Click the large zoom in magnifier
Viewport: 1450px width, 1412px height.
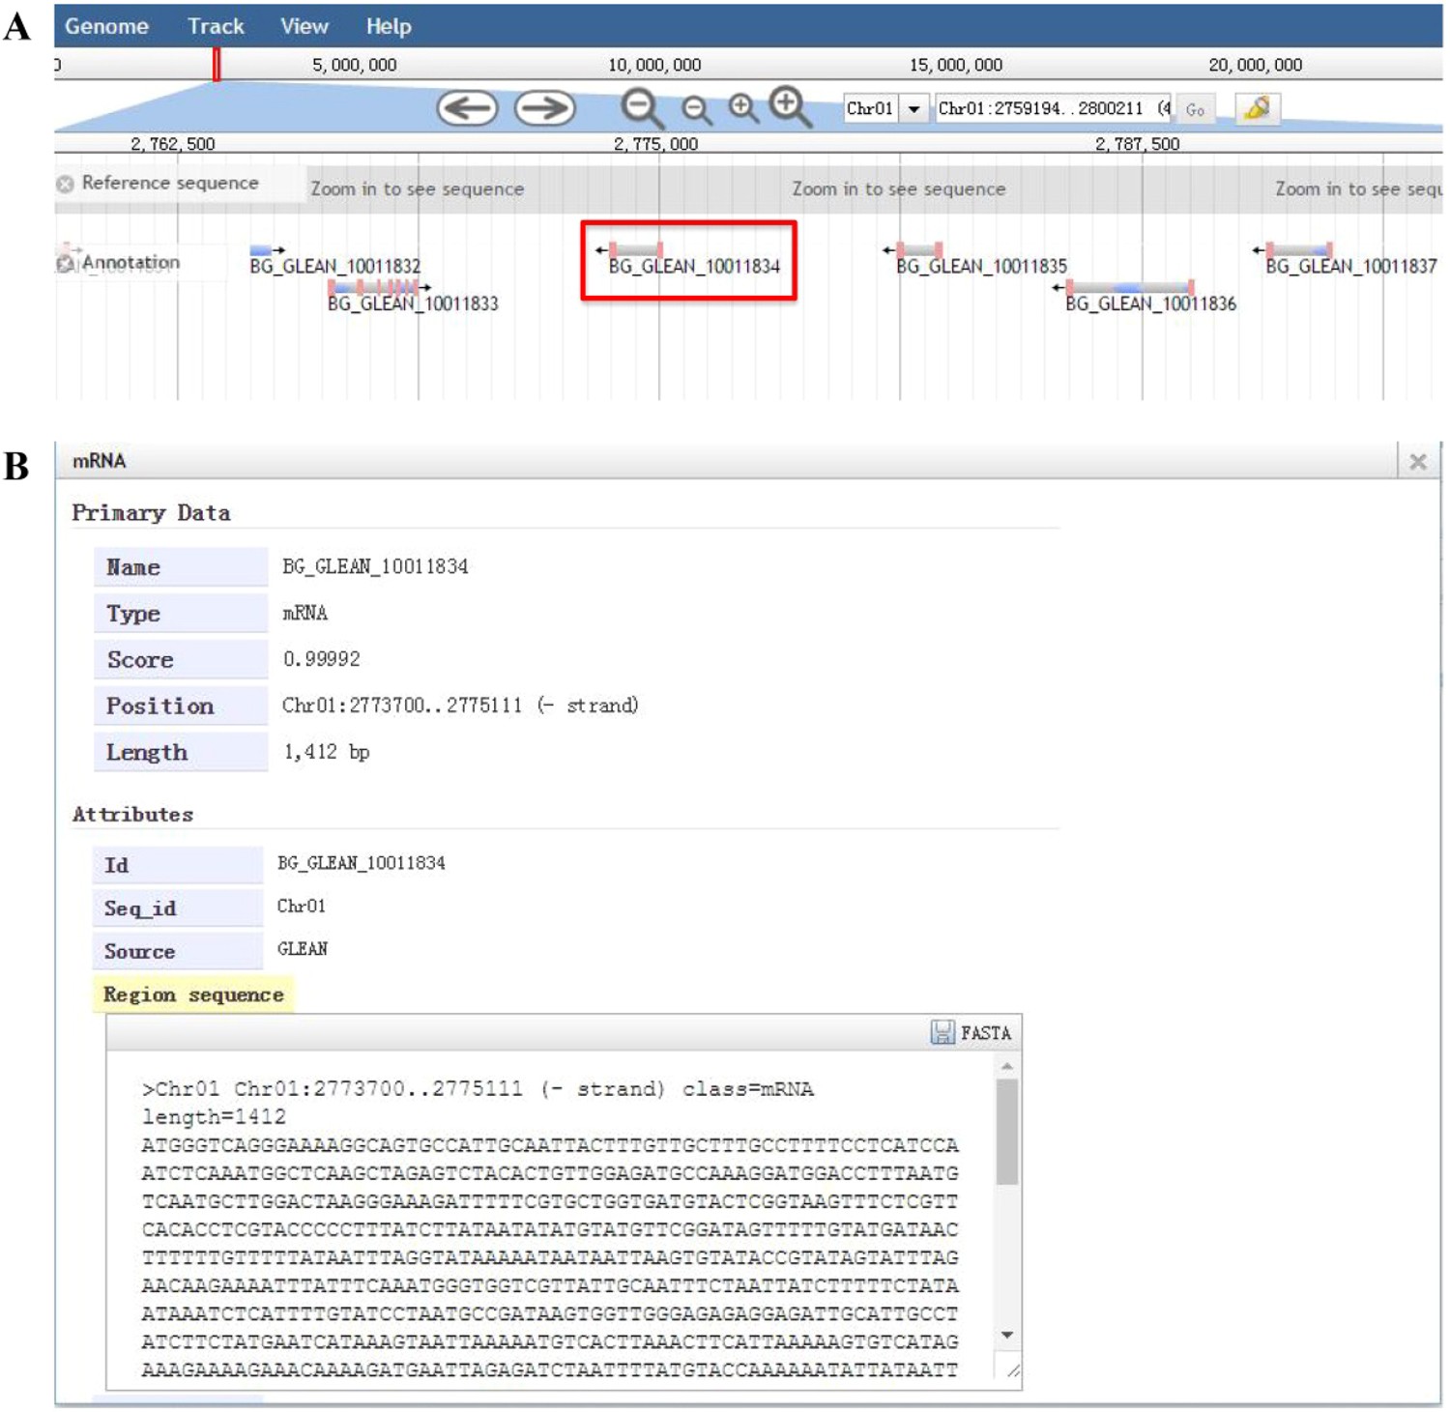[790, 105]
